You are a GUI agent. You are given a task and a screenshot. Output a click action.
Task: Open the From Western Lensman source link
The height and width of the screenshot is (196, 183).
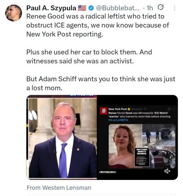(59, 188)
